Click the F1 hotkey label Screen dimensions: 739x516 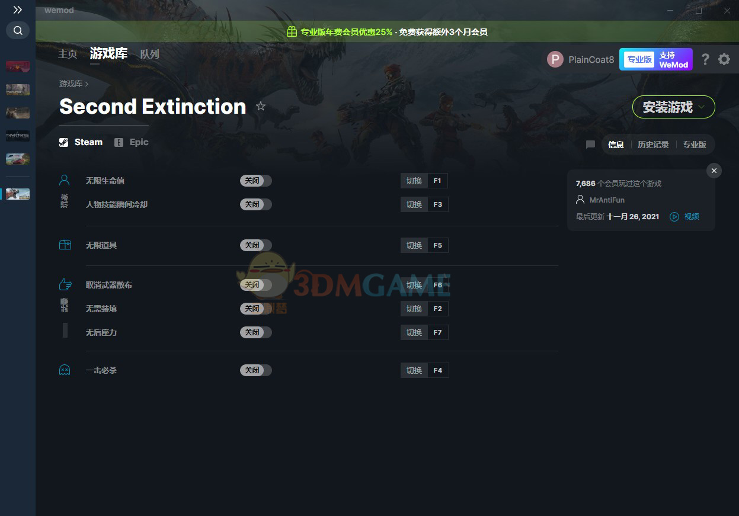(x=437, y=181)
